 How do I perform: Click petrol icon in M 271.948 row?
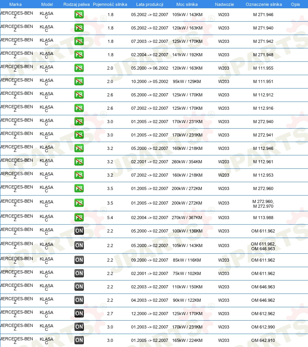(x=79, y=54)
